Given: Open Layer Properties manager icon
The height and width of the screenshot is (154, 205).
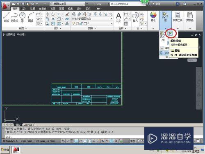Looking at the screenshot, I should pyautogui.click(x=74, y=14).
